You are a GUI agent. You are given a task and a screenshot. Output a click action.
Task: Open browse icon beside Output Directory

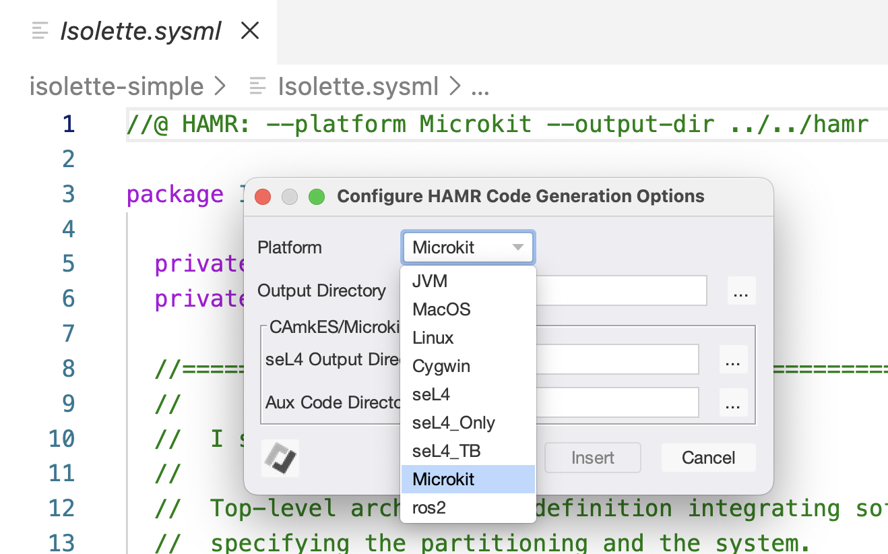click(741, 290)
